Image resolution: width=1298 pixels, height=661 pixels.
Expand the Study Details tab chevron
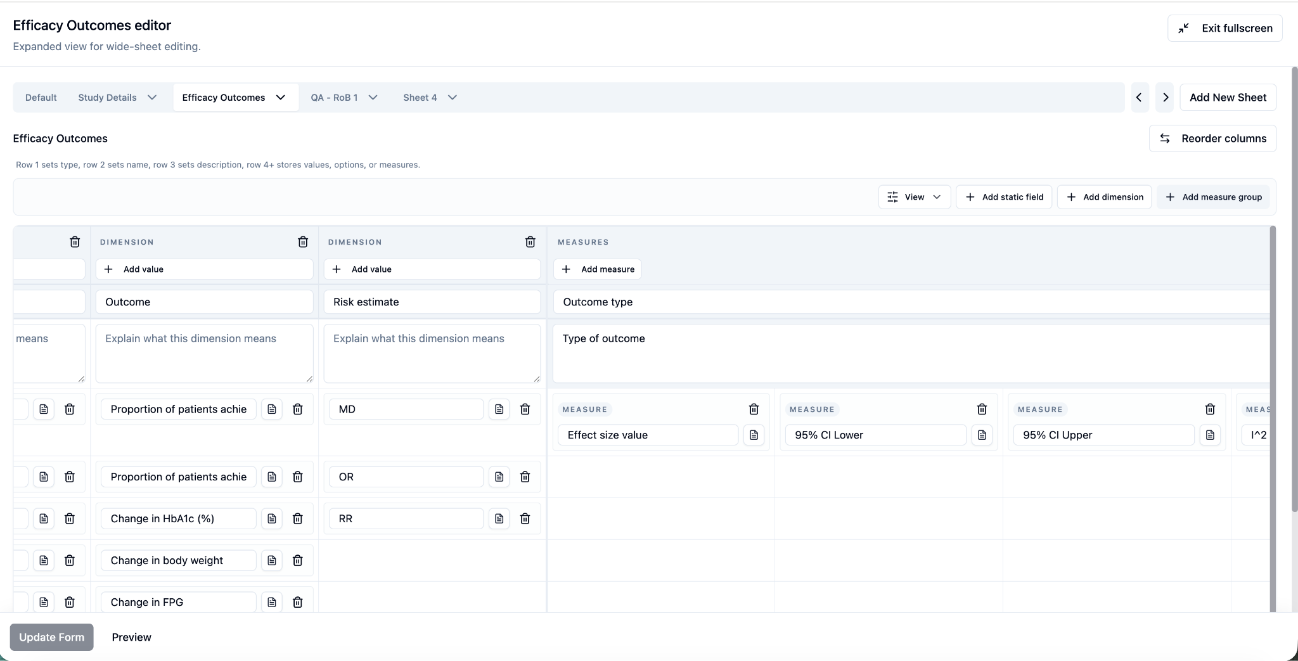pos(152,98)
